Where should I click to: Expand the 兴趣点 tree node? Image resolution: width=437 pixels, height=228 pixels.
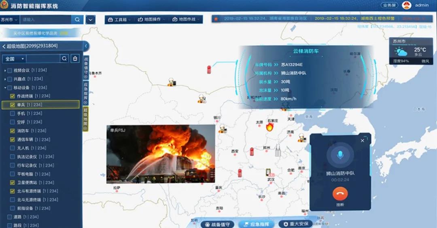pos(5,79)
